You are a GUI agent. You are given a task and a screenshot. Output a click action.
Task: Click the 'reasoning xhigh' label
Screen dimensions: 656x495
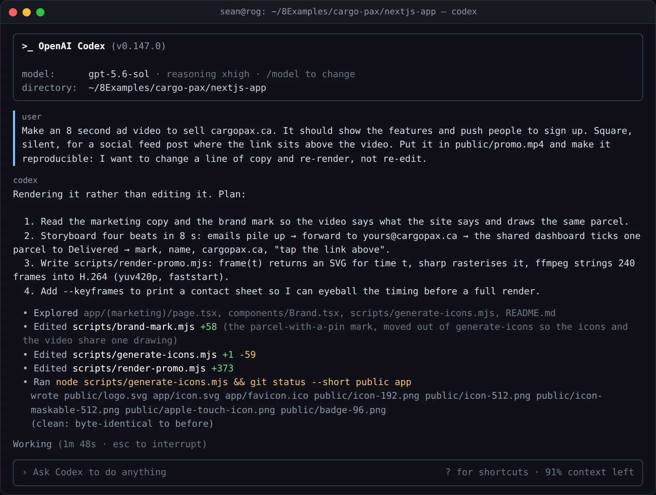[208, 74]
